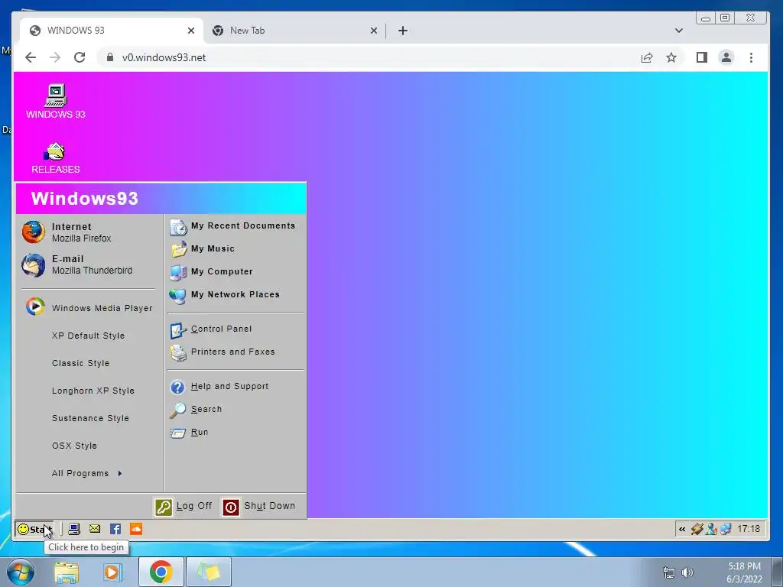Image resolution: width=783 pixels, height=587 pixels.
Task: Click first Windows93 tray icon after chevron
Action: pos(697,529)
